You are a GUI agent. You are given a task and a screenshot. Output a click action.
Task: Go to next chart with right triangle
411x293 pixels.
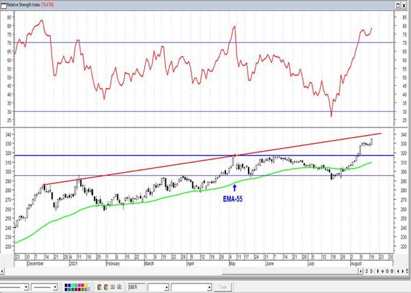point(403,271)
